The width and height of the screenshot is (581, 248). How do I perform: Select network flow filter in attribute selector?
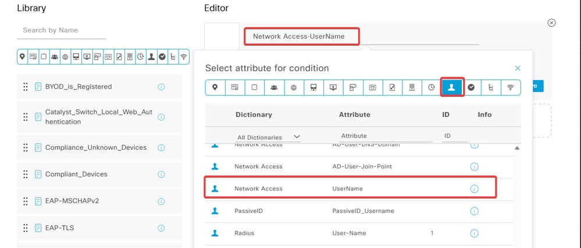click(491, 87)
